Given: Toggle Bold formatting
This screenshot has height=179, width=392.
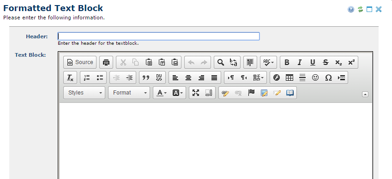Looking at the screenshot, I should [x=287, y=62].
